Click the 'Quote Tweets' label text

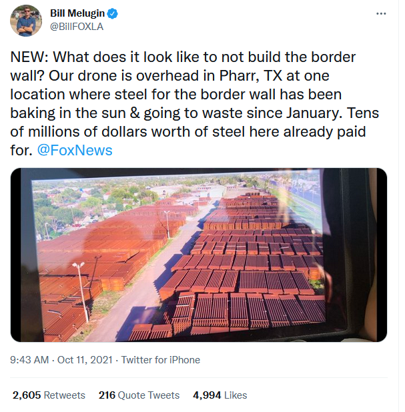(x=149, y=395)
